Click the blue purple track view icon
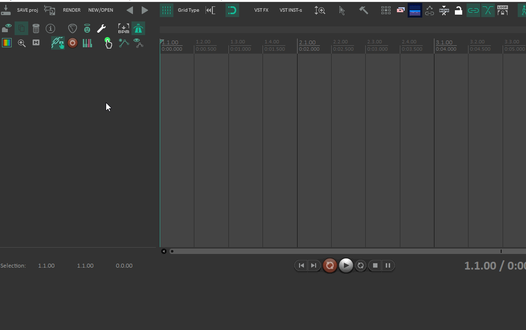This screenshot has width=526, height=330. tap(415, 10)
